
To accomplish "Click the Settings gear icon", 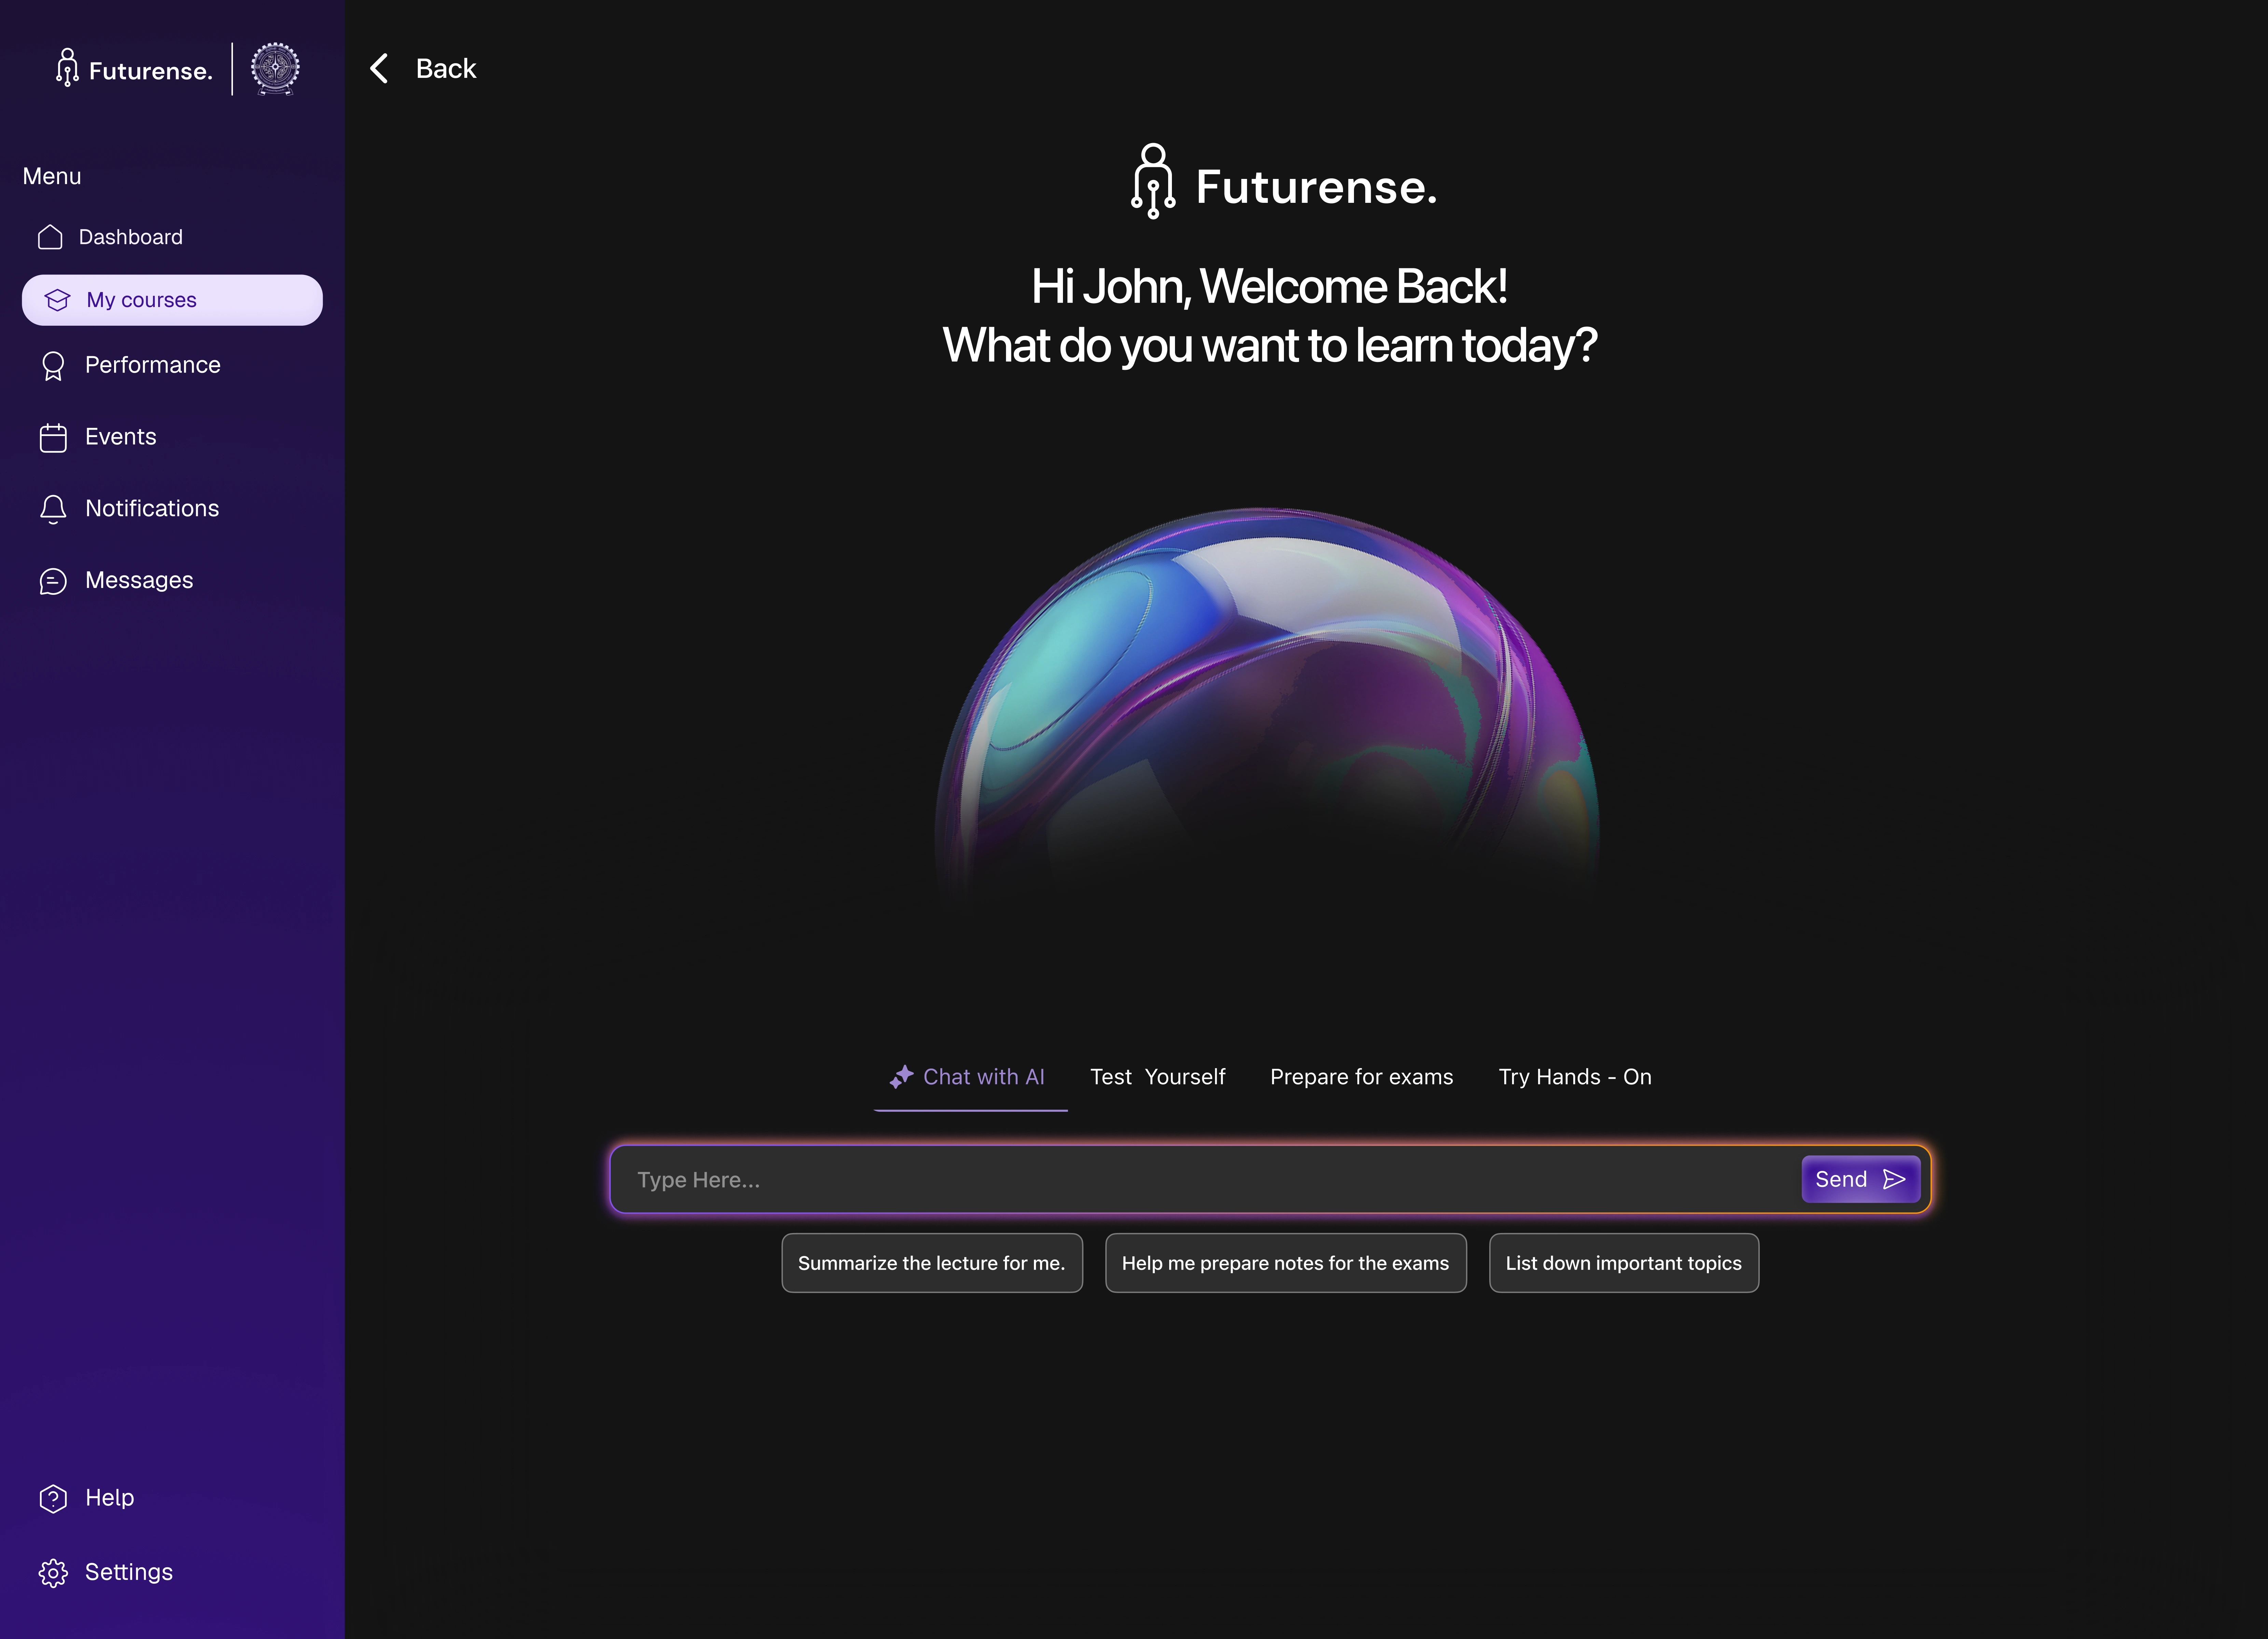I will click(x=53, y=1573).
